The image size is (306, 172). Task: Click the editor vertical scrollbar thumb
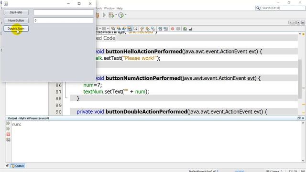point(300,79)
